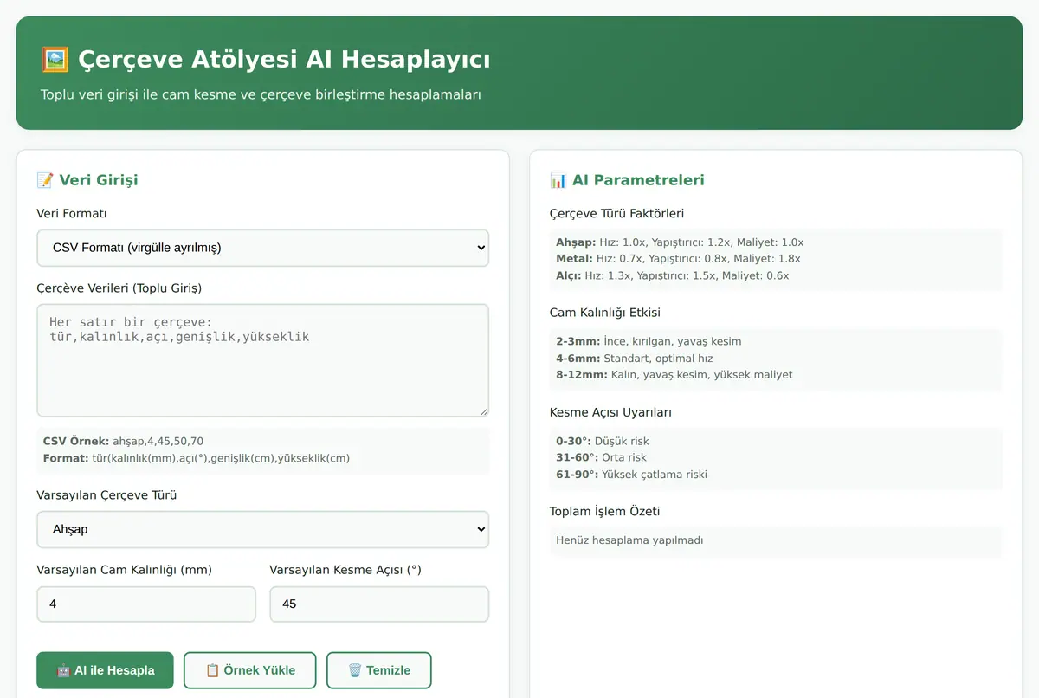Select the 'Alçı: Hız: 1.3x' factor row
1039x698 pixels.
coord(673,275)
